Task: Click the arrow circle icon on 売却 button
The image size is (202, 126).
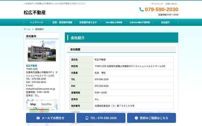Action: click(x=136, y=118)
